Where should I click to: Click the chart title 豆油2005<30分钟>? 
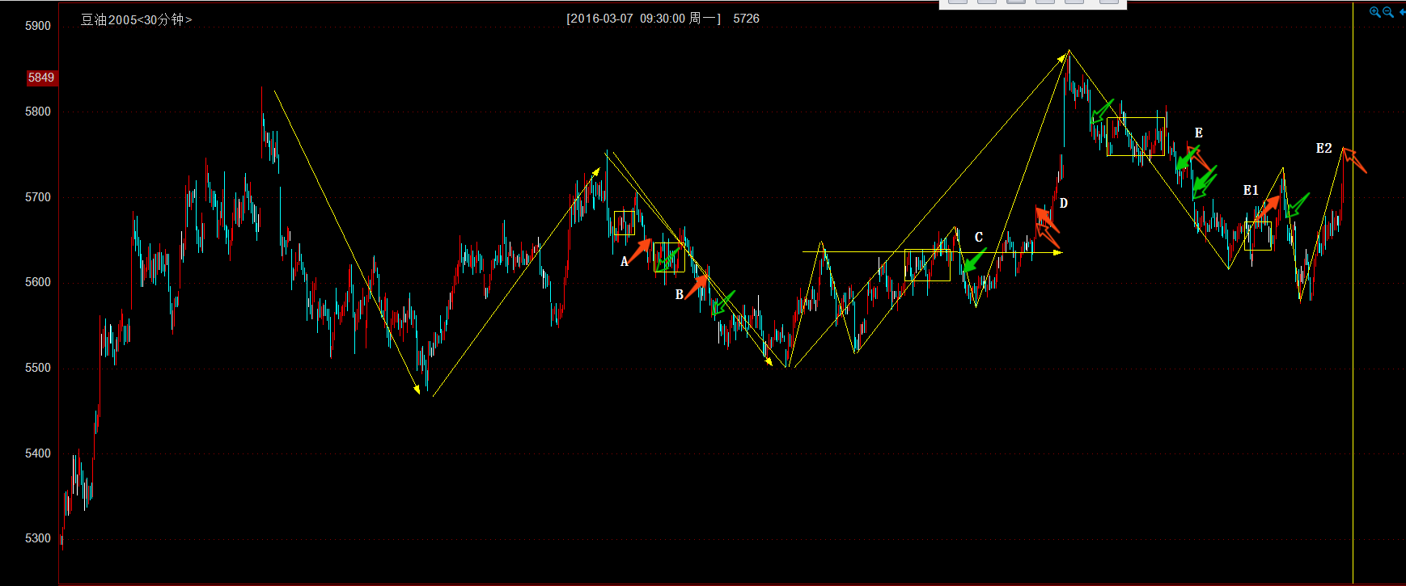pos(136,19)
